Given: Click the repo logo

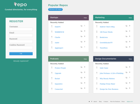Looking at the screenshot, I should 20,4.
